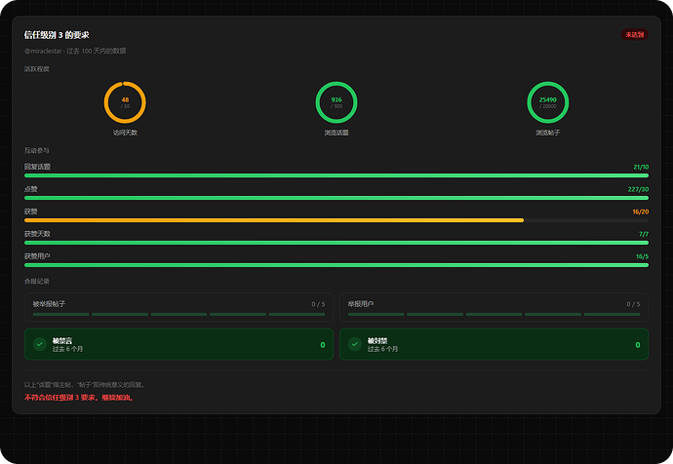Click the 被举报帖子 label
This screenshot has height=464, width=673.
(x=49, y=303)
